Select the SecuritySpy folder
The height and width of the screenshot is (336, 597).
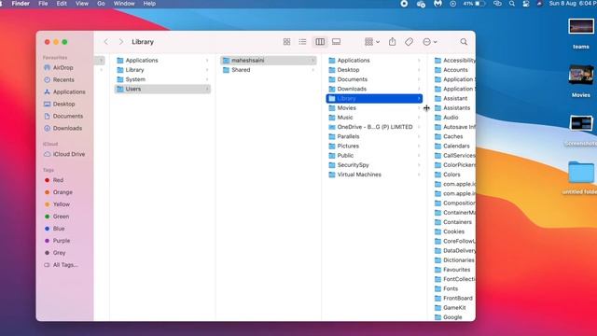[374, 165]
